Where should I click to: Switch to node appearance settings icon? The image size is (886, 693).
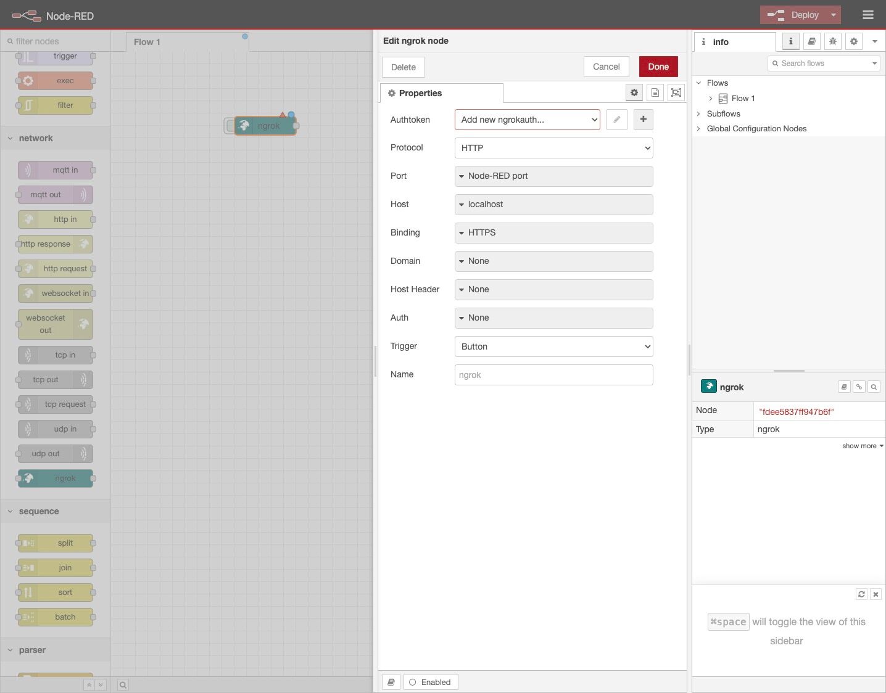point(676,92)
